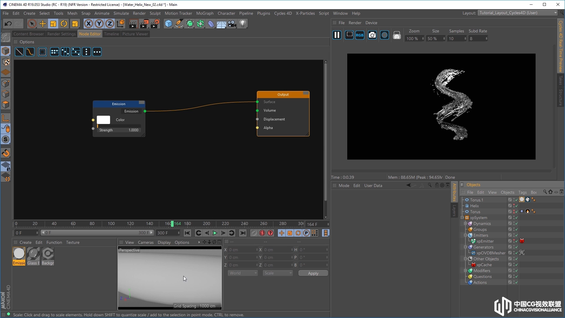The height and width of the screenshot is (318, 565).
Task: Collapse the xpSystem tree node
Action: 462,218
